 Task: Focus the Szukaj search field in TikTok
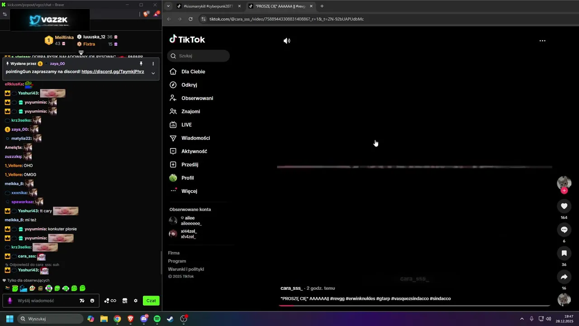click(x=199, y=56)
